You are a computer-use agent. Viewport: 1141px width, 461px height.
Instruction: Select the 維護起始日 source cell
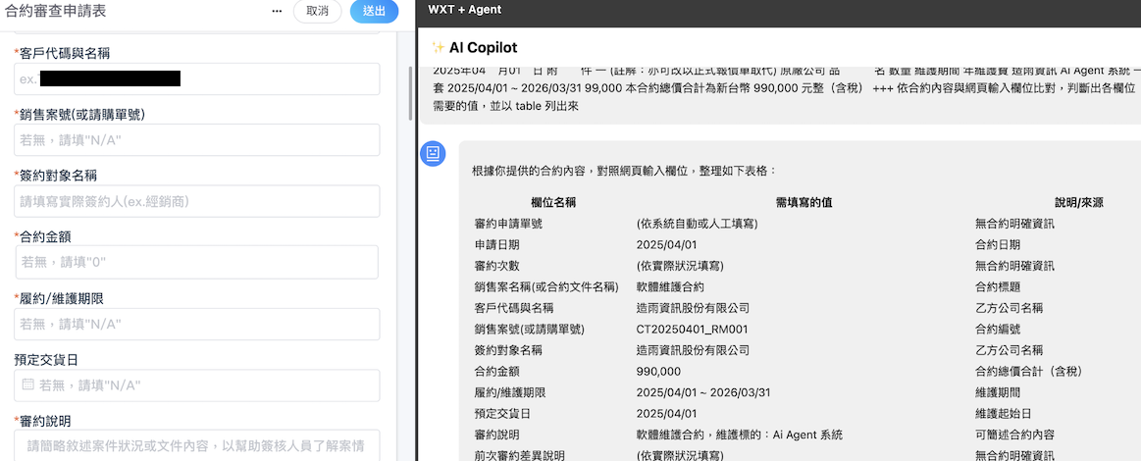point(1004,414)
